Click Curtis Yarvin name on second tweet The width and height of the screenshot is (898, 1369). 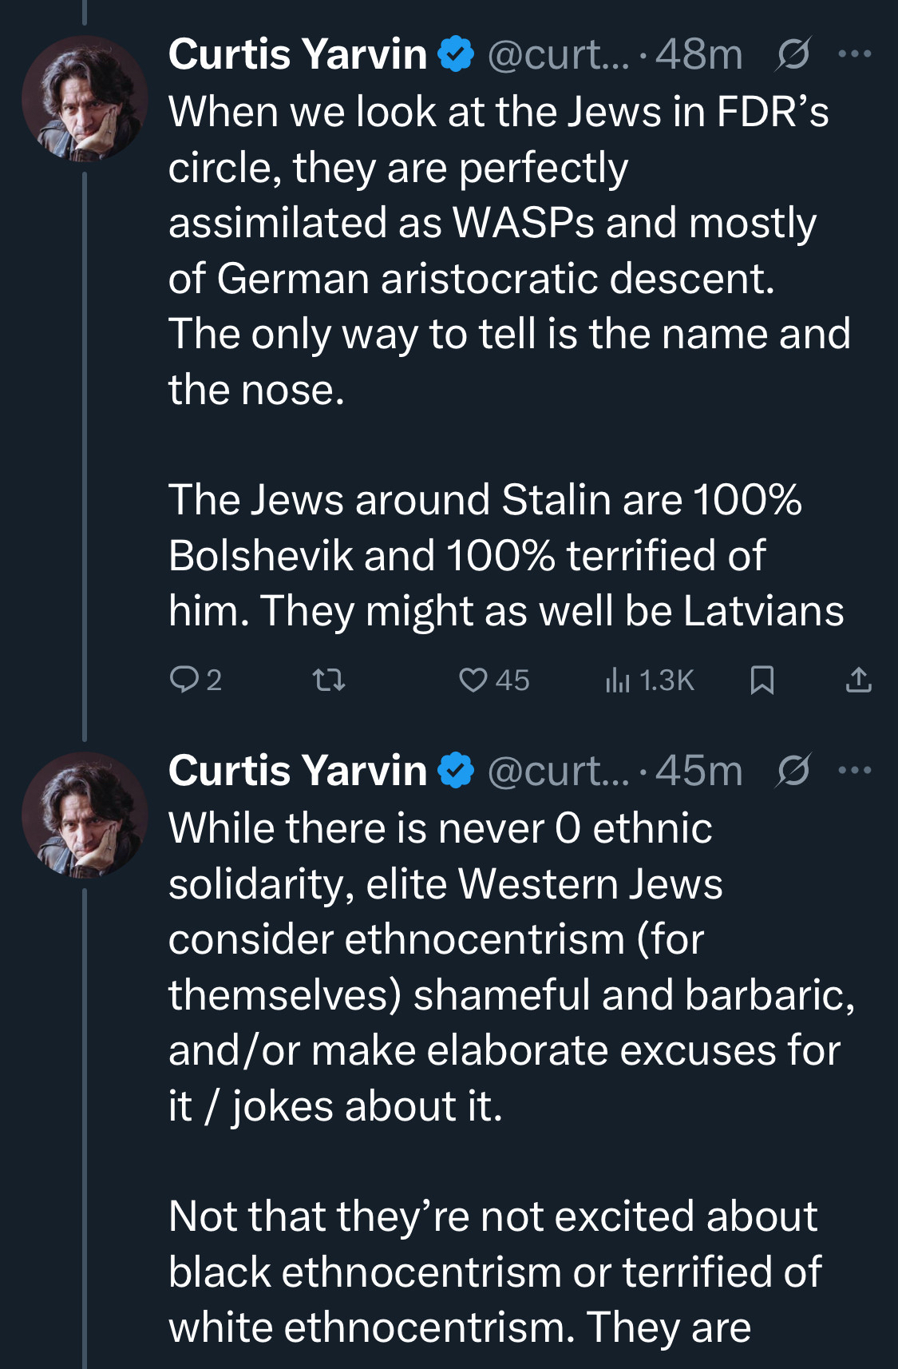click(298, 771)
